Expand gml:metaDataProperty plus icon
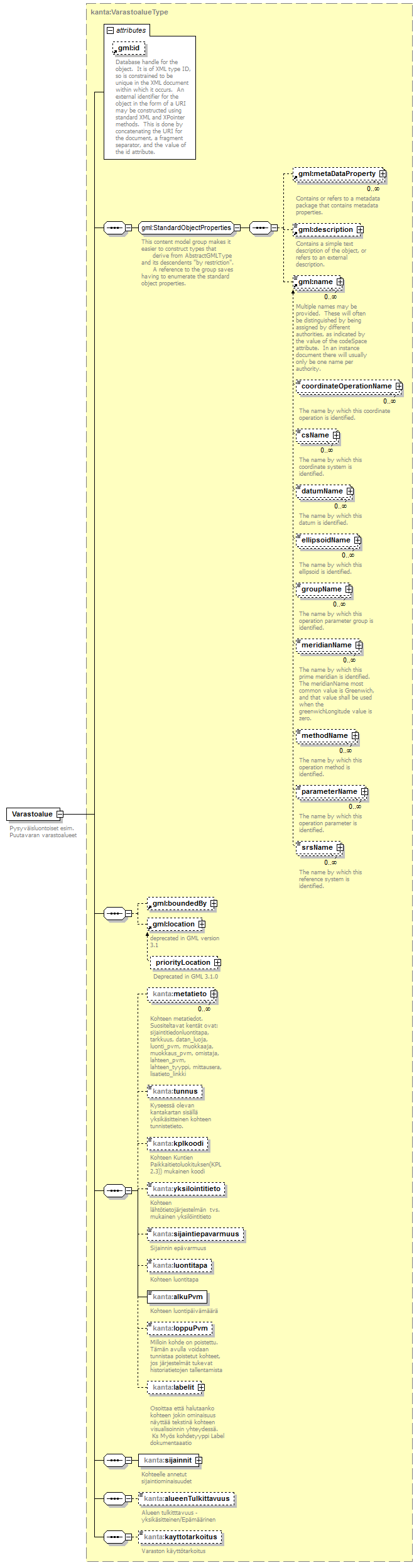 coord(383,173)
